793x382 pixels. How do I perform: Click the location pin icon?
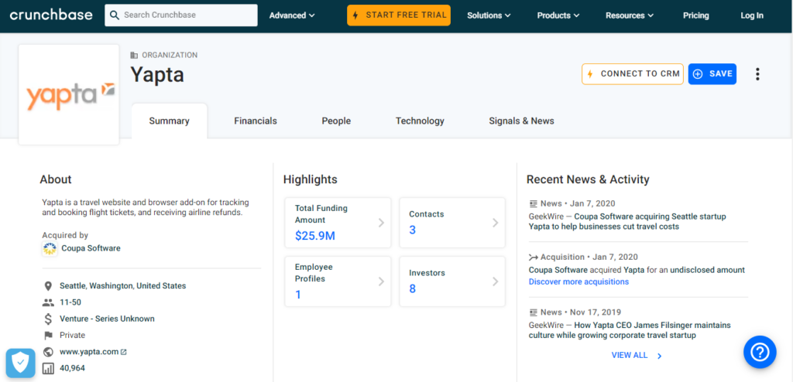pyautogui.click(x=48, y=286)
